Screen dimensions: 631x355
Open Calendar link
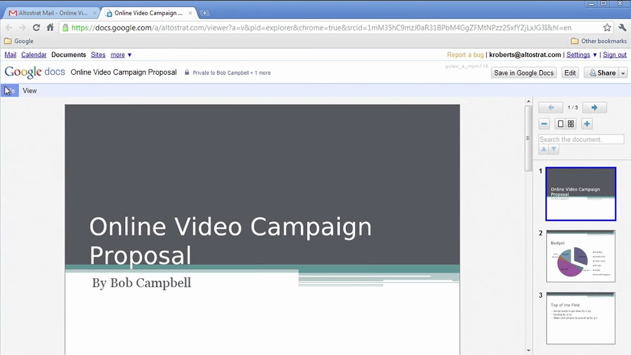(x=34, y=55)
